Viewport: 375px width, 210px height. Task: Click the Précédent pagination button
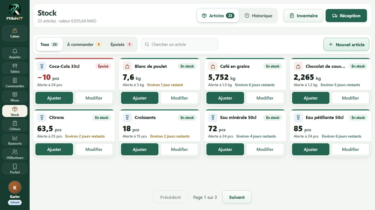pyautogui.click(x=170, y=197)
